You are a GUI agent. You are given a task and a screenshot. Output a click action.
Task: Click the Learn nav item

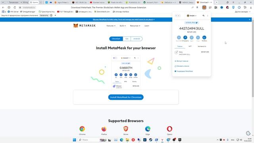pos(147,26)
